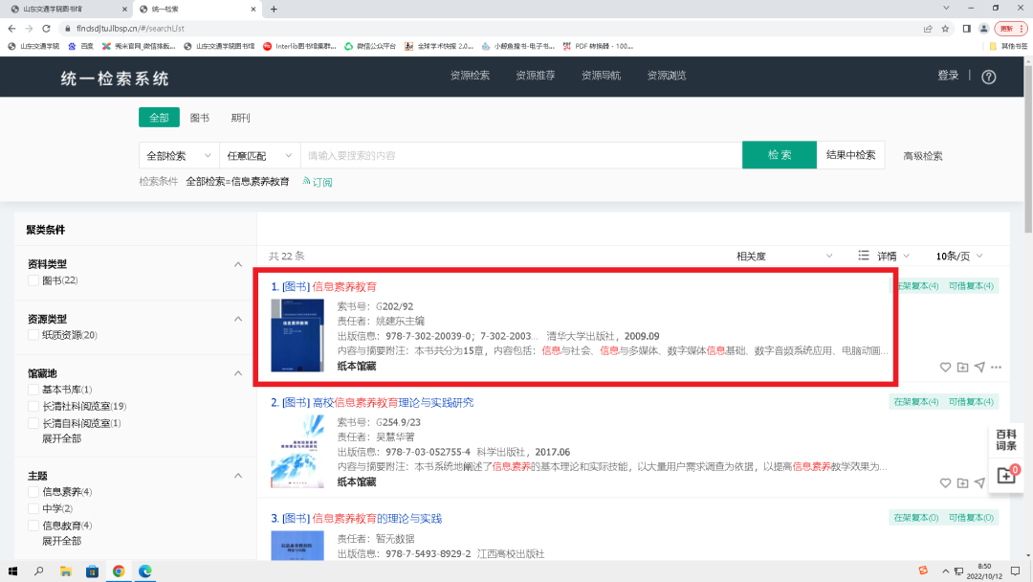1033x582 pixels.
Task: Check the 中学(2) subject filter
Action: tap(33, 509)
